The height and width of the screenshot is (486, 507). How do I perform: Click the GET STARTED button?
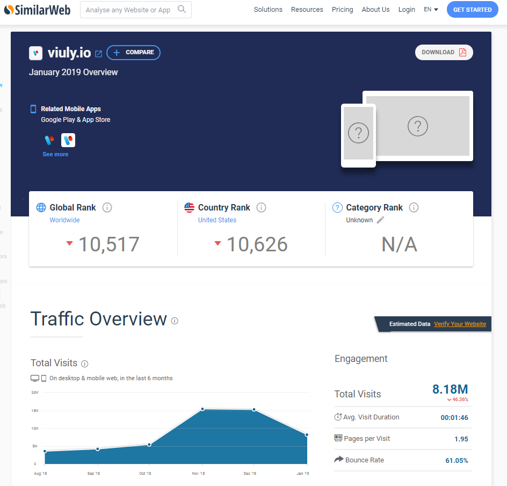(472, 9)
